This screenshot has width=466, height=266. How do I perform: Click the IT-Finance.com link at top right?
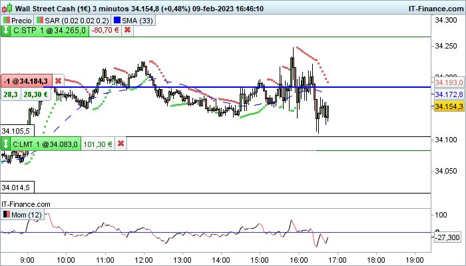[436, 9]
